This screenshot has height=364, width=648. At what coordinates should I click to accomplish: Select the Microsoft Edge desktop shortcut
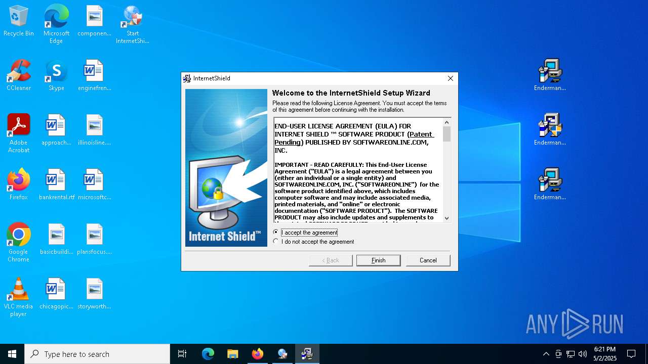[56, 24]
